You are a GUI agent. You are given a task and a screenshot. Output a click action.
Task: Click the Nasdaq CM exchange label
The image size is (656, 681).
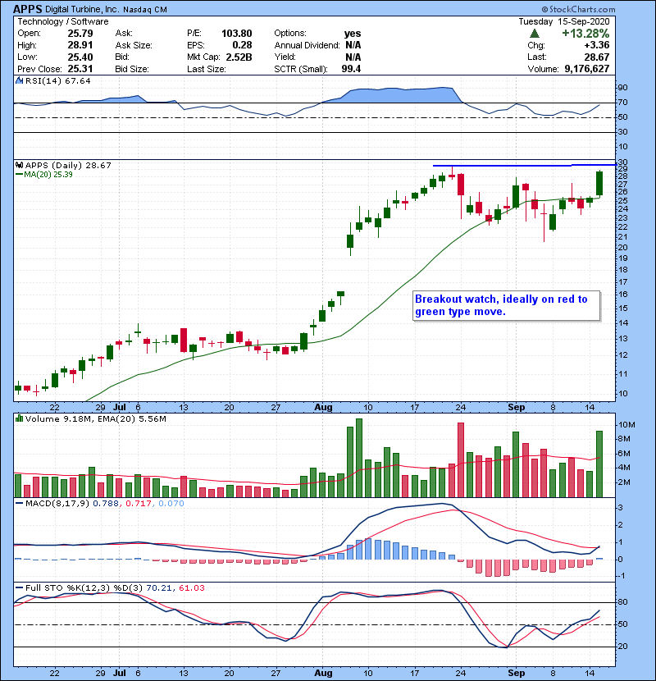pyautogui.click(x=144, y=10)
